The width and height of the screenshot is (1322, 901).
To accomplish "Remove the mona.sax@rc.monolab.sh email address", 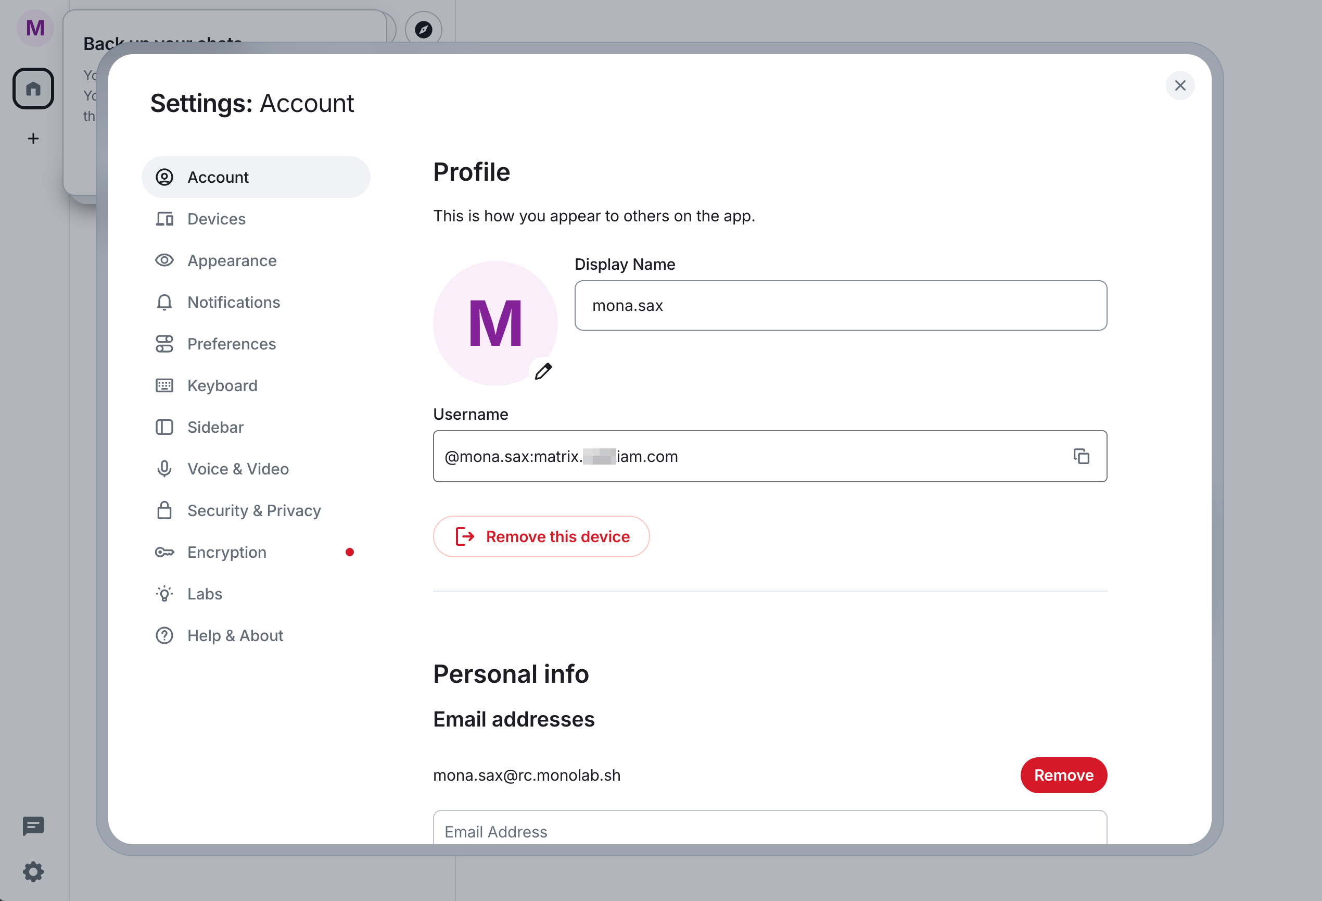I will coord(1063,774).
